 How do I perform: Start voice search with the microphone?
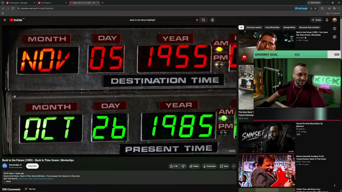click(212, 20)
